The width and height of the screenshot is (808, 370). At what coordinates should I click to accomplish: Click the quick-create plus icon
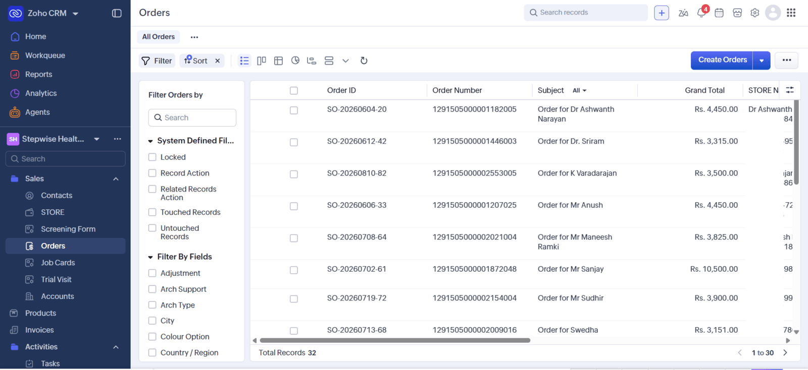(x=662, y=13)
